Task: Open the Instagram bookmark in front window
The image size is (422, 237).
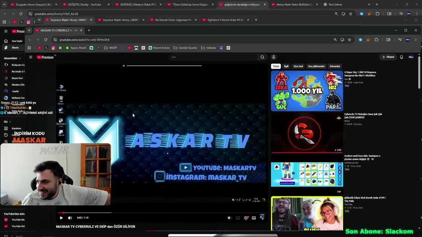Action: click(x=53, y=48)
